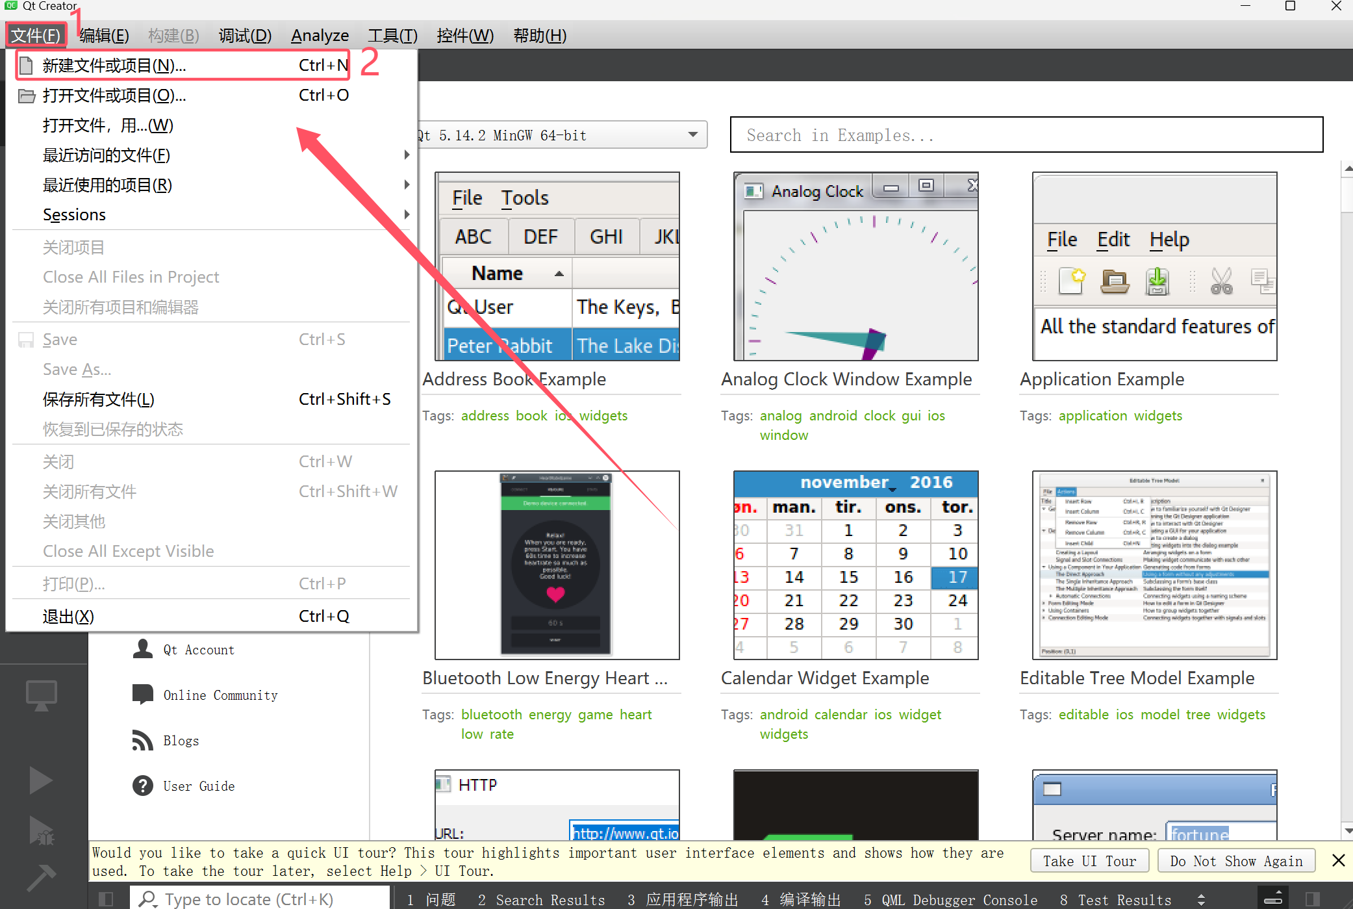This screenshot has width=1353, height=909.
Task: Click the open folder icon in File menu
Action: tap(27, 96)
